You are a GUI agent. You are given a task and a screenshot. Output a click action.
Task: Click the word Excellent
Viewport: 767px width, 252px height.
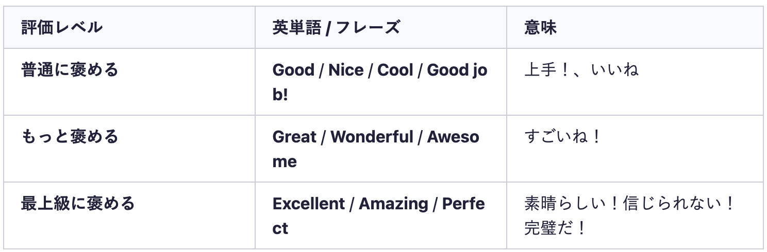coord(307,204)
